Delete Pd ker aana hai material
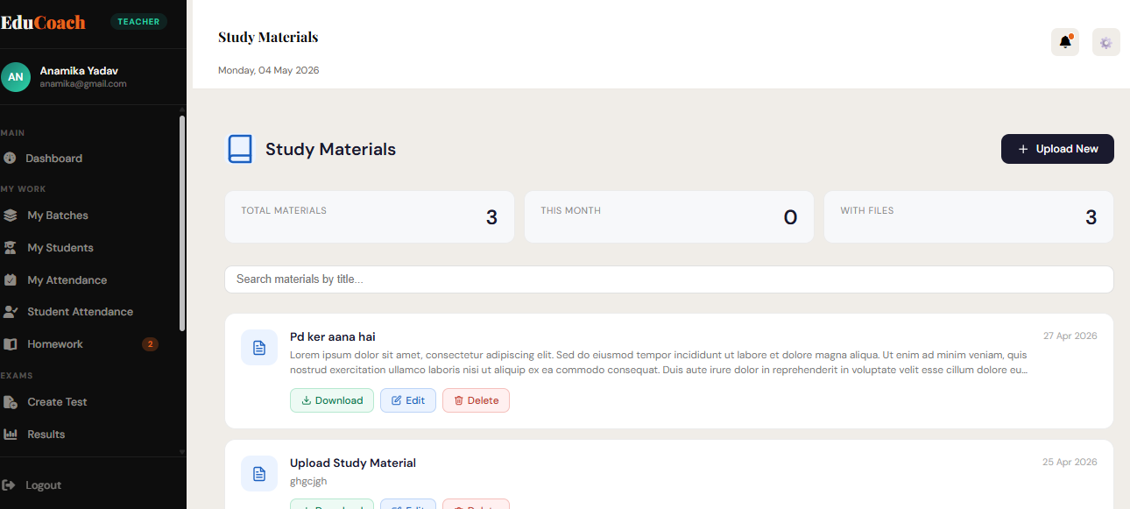This screenshot has width=1130, height=509. pos(476,400)
